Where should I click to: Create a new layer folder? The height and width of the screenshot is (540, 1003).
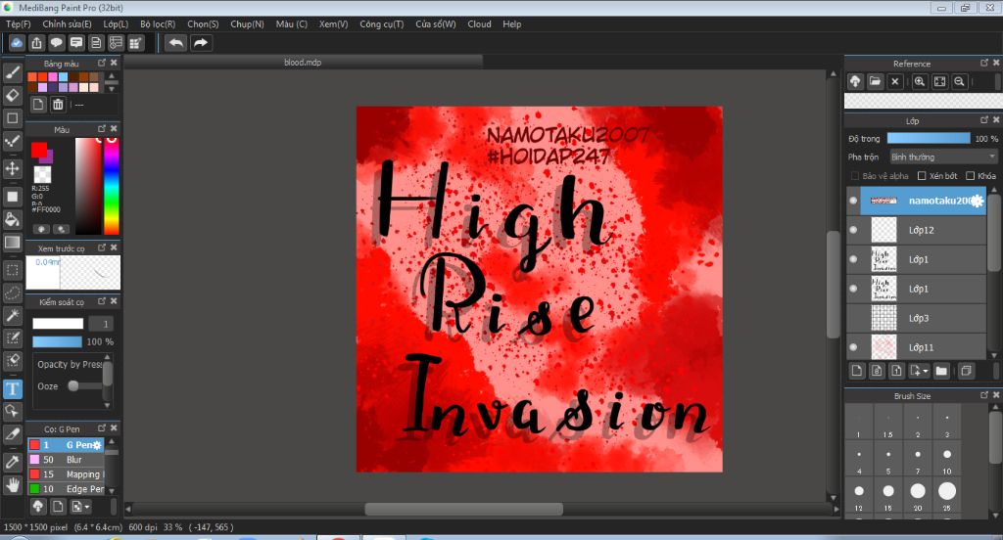click(941, 371)
